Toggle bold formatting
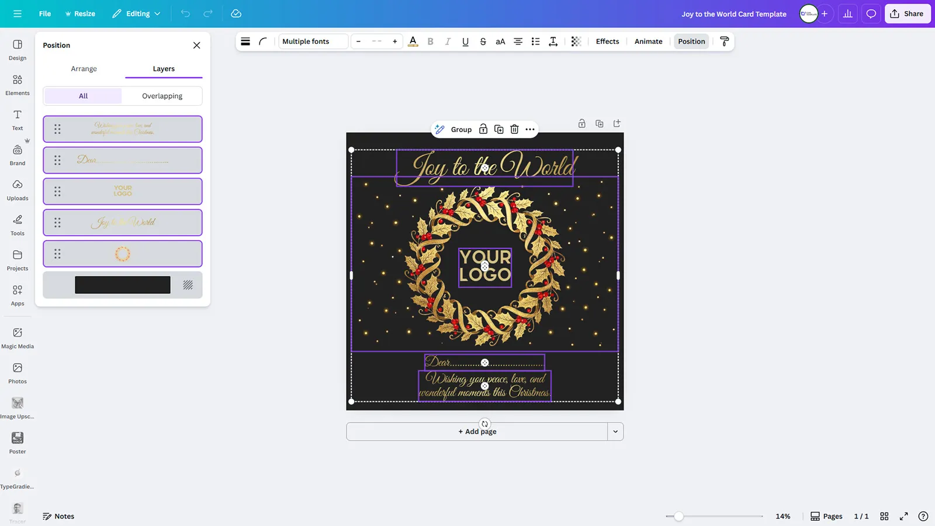The width and height of the screenshot is (935, 526). pos(430,41)
